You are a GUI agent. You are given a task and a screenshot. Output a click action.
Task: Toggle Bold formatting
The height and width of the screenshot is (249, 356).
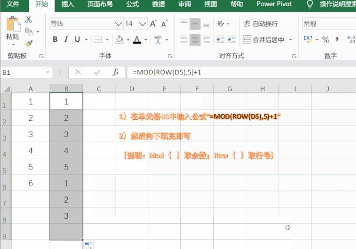(55, 40)
